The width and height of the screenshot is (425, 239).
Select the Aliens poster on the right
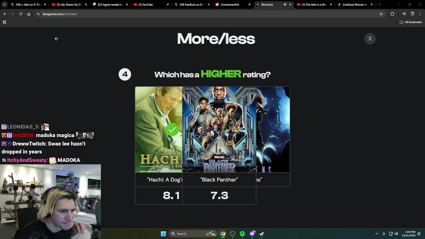273,129
